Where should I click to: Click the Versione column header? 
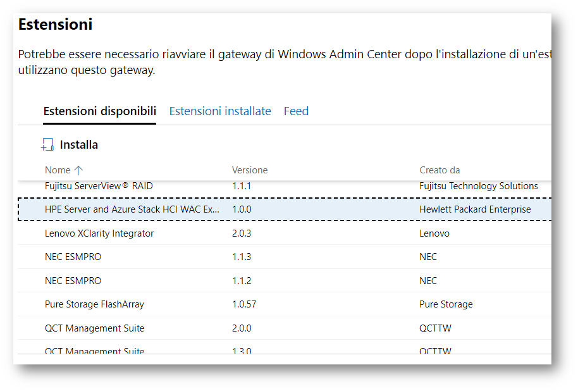coord(250,170)
